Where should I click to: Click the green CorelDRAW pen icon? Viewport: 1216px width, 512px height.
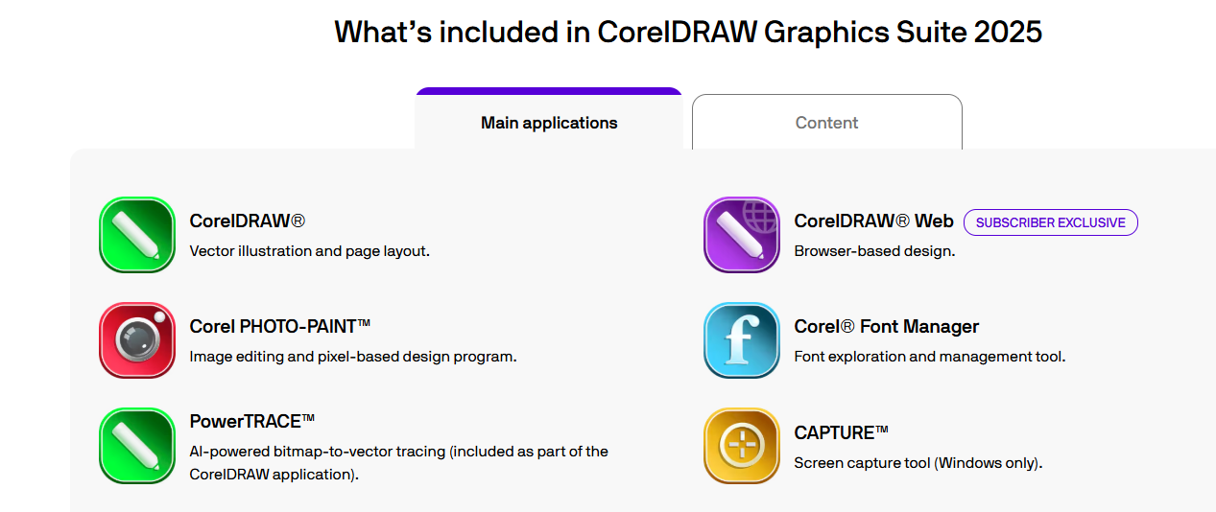[137, 235]
